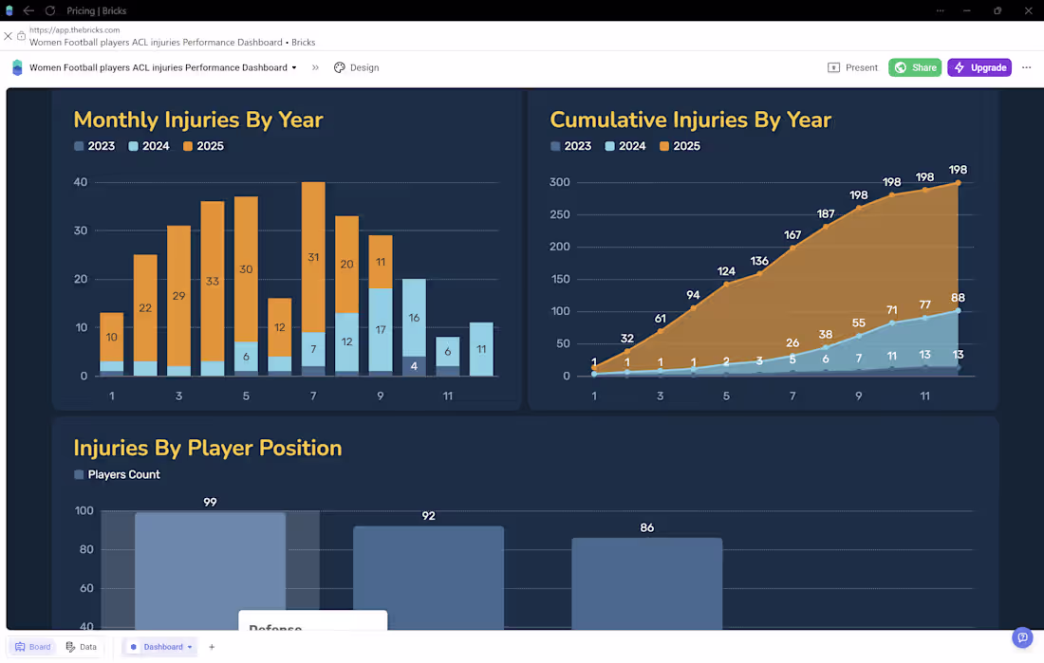1044x663 pixels.
Task: Open Dashboard tab dropdown arrow
Action: 190,647
